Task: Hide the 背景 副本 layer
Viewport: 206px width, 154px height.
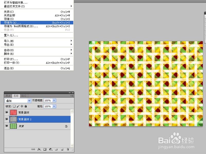Action: point(7,112)
